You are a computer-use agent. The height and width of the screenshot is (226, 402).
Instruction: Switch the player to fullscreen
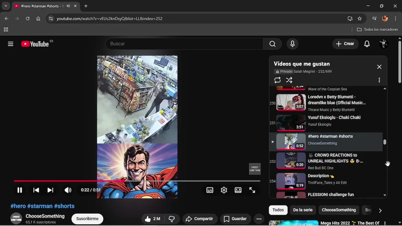(252, 190)
